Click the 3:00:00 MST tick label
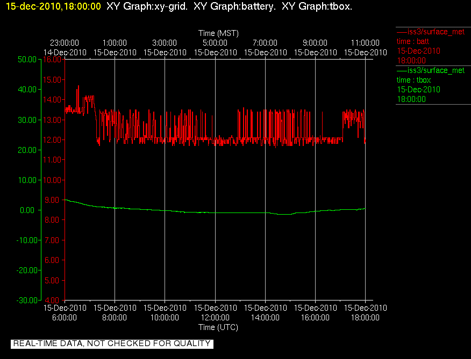471x359 pixels. [x=165, y=43]
